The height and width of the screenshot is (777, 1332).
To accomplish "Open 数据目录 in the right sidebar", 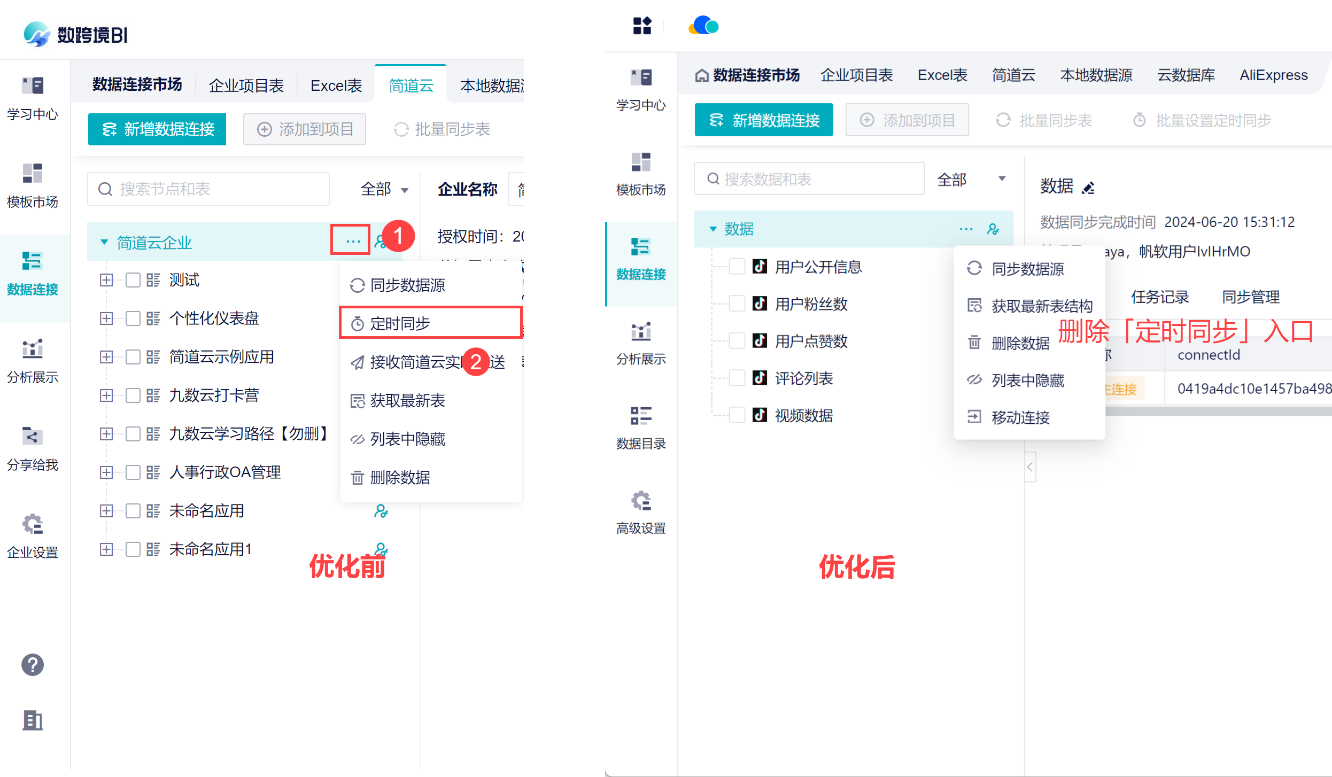I will point(640,428).
